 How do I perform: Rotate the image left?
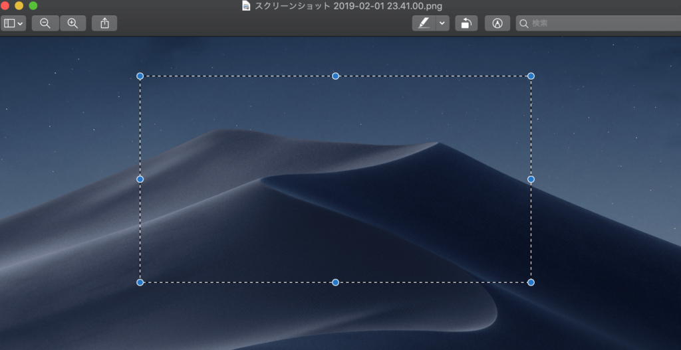coord(466,23)
